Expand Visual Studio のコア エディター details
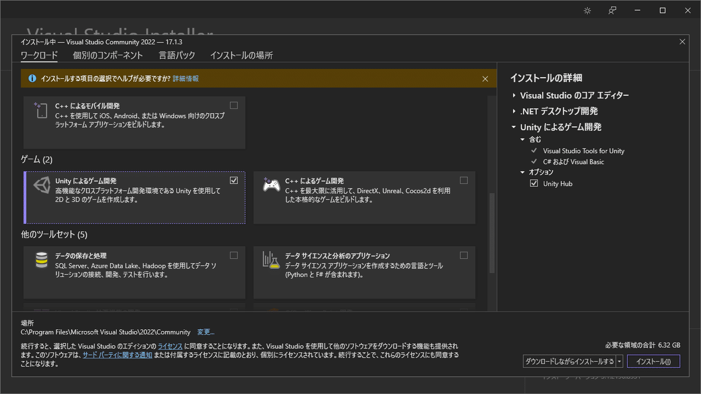Viewport: 701px width, 394px height. (514, 95)
